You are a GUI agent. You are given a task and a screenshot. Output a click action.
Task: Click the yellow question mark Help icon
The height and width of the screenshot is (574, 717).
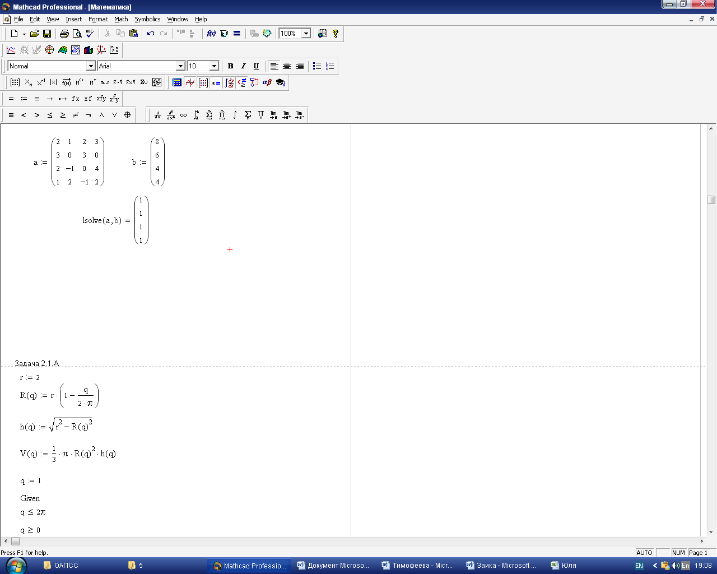pos(336,34)
